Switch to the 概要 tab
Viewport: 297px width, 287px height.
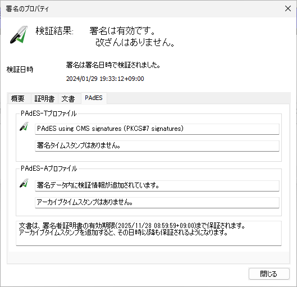click(18, 98)
